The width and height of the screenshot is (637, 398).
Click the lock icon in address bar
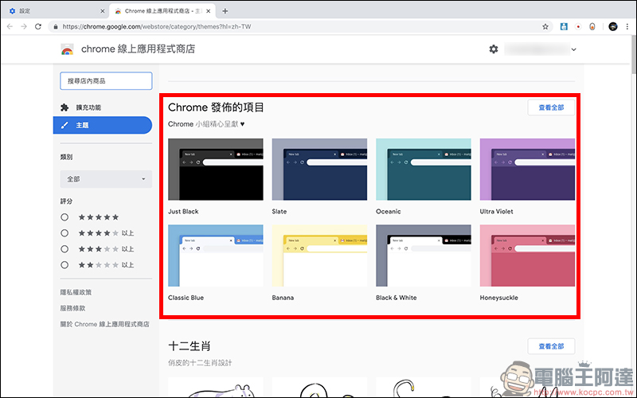point(56,27)
